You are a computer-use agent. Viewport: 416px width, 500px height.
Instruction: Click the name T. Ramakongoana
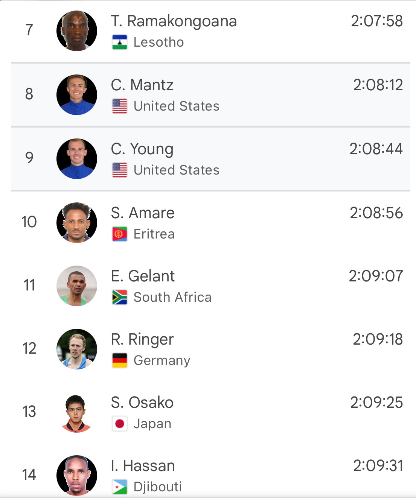tap(174, 21)
